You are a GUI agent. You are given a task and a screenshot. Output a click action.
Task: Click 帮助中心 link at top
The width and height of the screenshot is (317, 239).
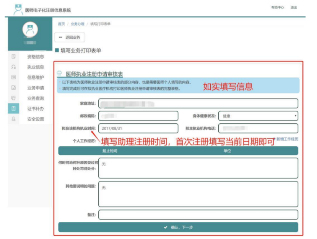pyautogui.click(x=277, y=8)
